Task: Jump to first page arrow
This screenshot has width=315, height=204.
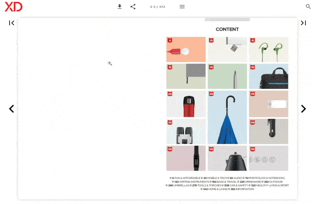Action: click(x=11, y=23)
